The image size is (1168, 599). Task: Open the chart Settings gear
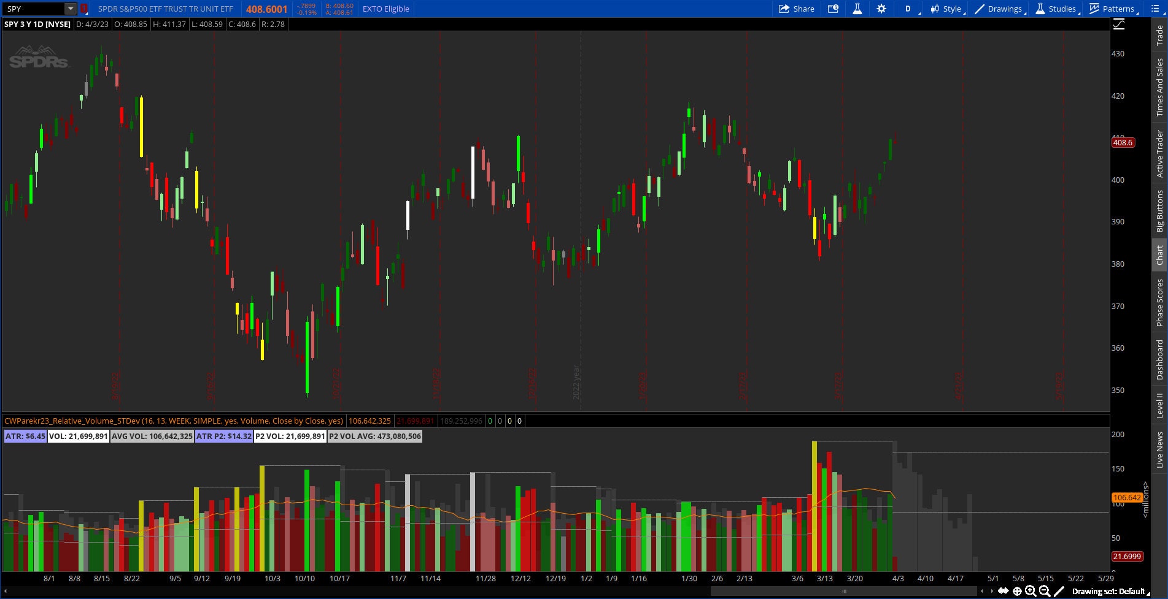(x=881, y=9)
